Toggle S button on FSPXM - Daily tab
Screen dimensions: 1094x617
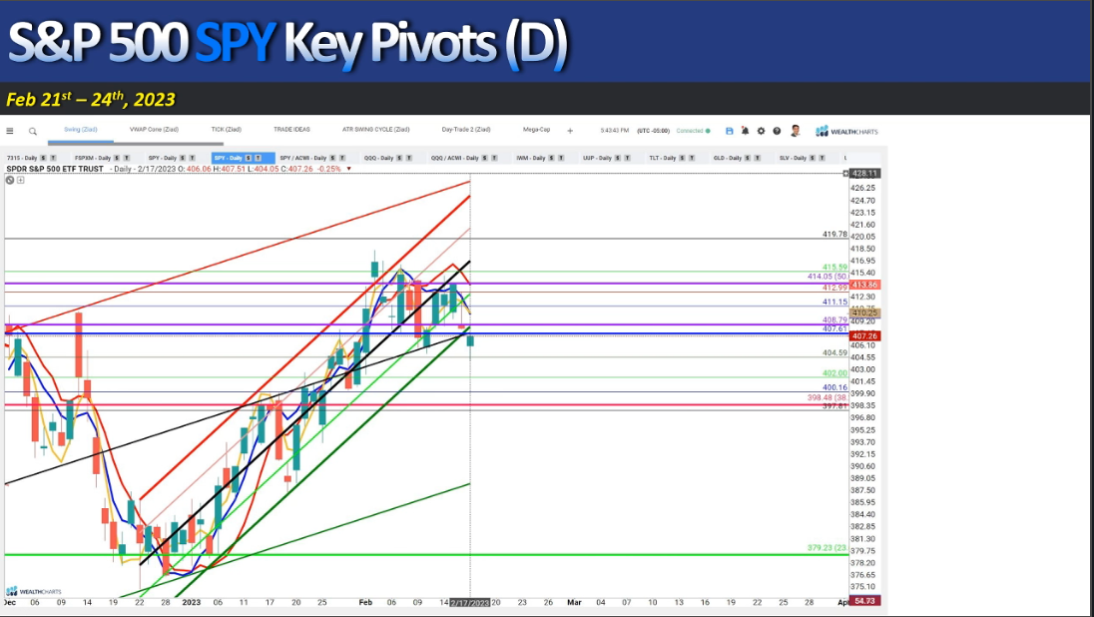point(117,159)
